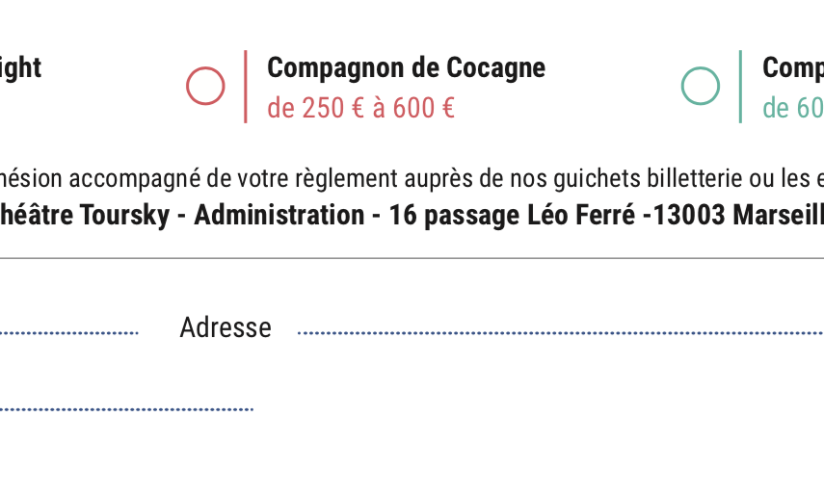Click the green truncated 'de 60' price
Viewport: 824px width, 495px height.
(x=793, y=108)
